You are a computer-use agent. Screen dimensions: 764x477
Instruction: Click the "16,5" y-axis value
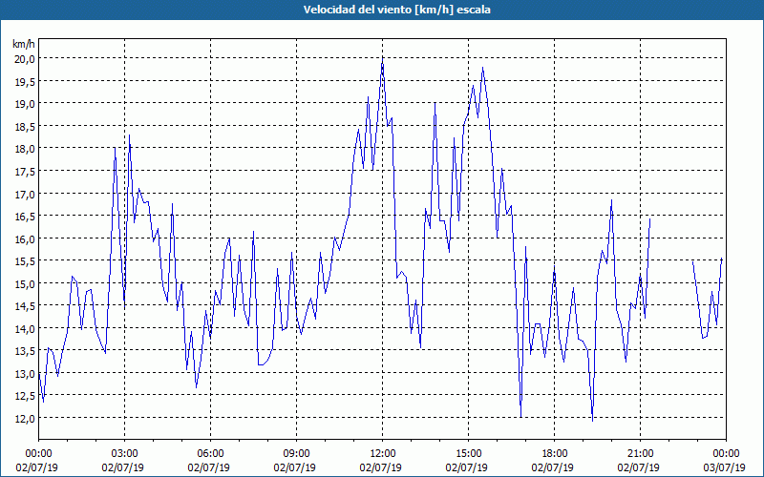(x=26, y=217)
